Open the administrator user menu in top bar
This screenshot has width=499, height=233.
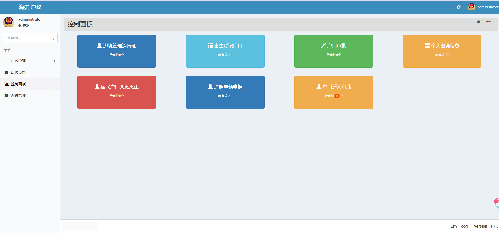pos(483,7)
